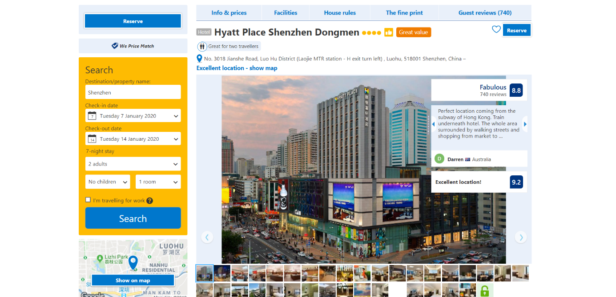Image resolution: width=616 pixels, height=297 pixels.
Task: Click the Show on map button
Action: pos(133,280)
